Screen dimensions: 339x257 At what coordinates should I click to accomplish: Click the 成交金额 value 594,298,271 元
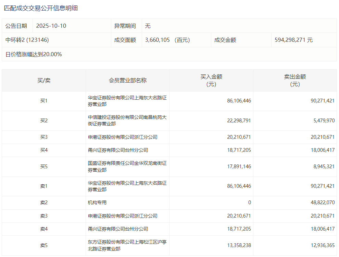pos(293,40)
